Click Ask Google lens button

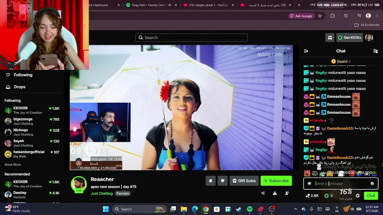pyautogui.click(x=301, y=16)
